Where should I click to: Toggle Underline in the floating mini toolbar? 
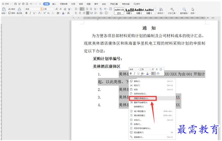pyautogui.click(x=138, y=73)
